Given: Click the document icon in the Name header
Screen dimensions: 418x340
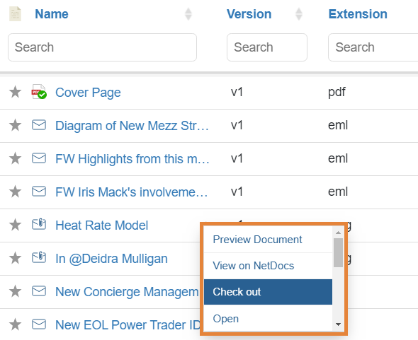Looking at the screenshot, I should pyautogui.click(x=15, y=13).
